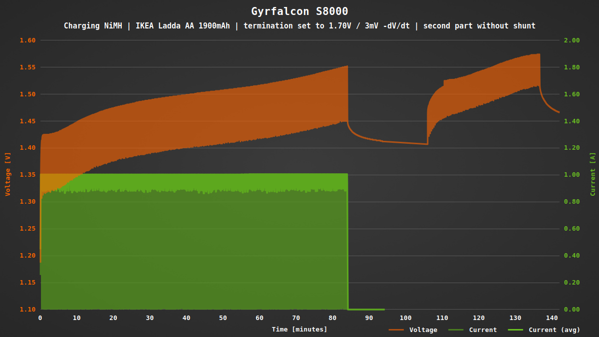The width and height of the screenshot is (599, 337).
Task: Click the 0.60 current axis tick
Action: [572, 229]
